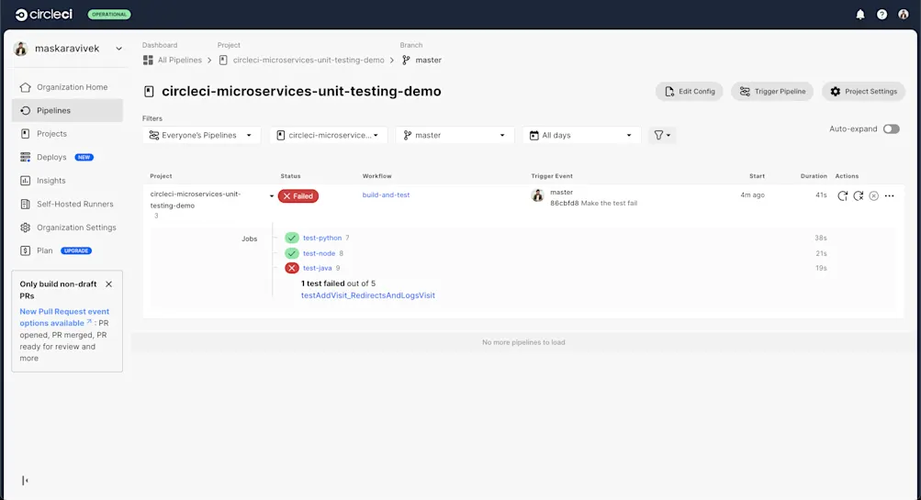Image resolution: width=921 pixels, height=500 pixels.
Task: Click the Deploys icon in sidebar
Action: 26,157
